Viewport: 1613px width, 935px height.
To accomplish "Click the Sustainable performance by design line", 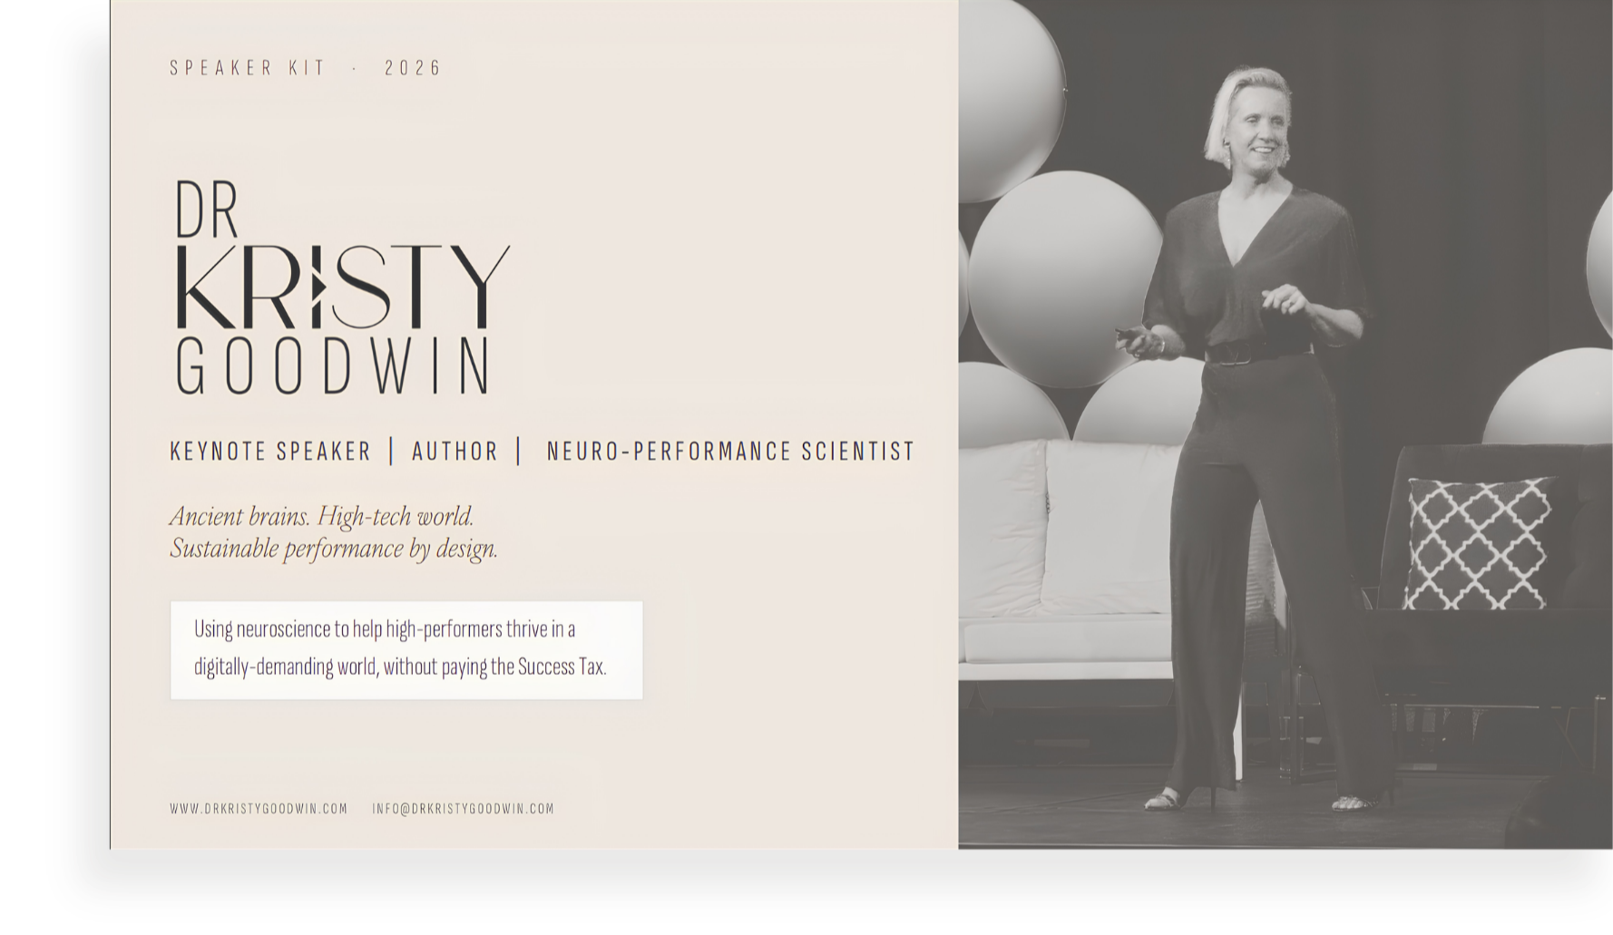I will tap(334, 549).
